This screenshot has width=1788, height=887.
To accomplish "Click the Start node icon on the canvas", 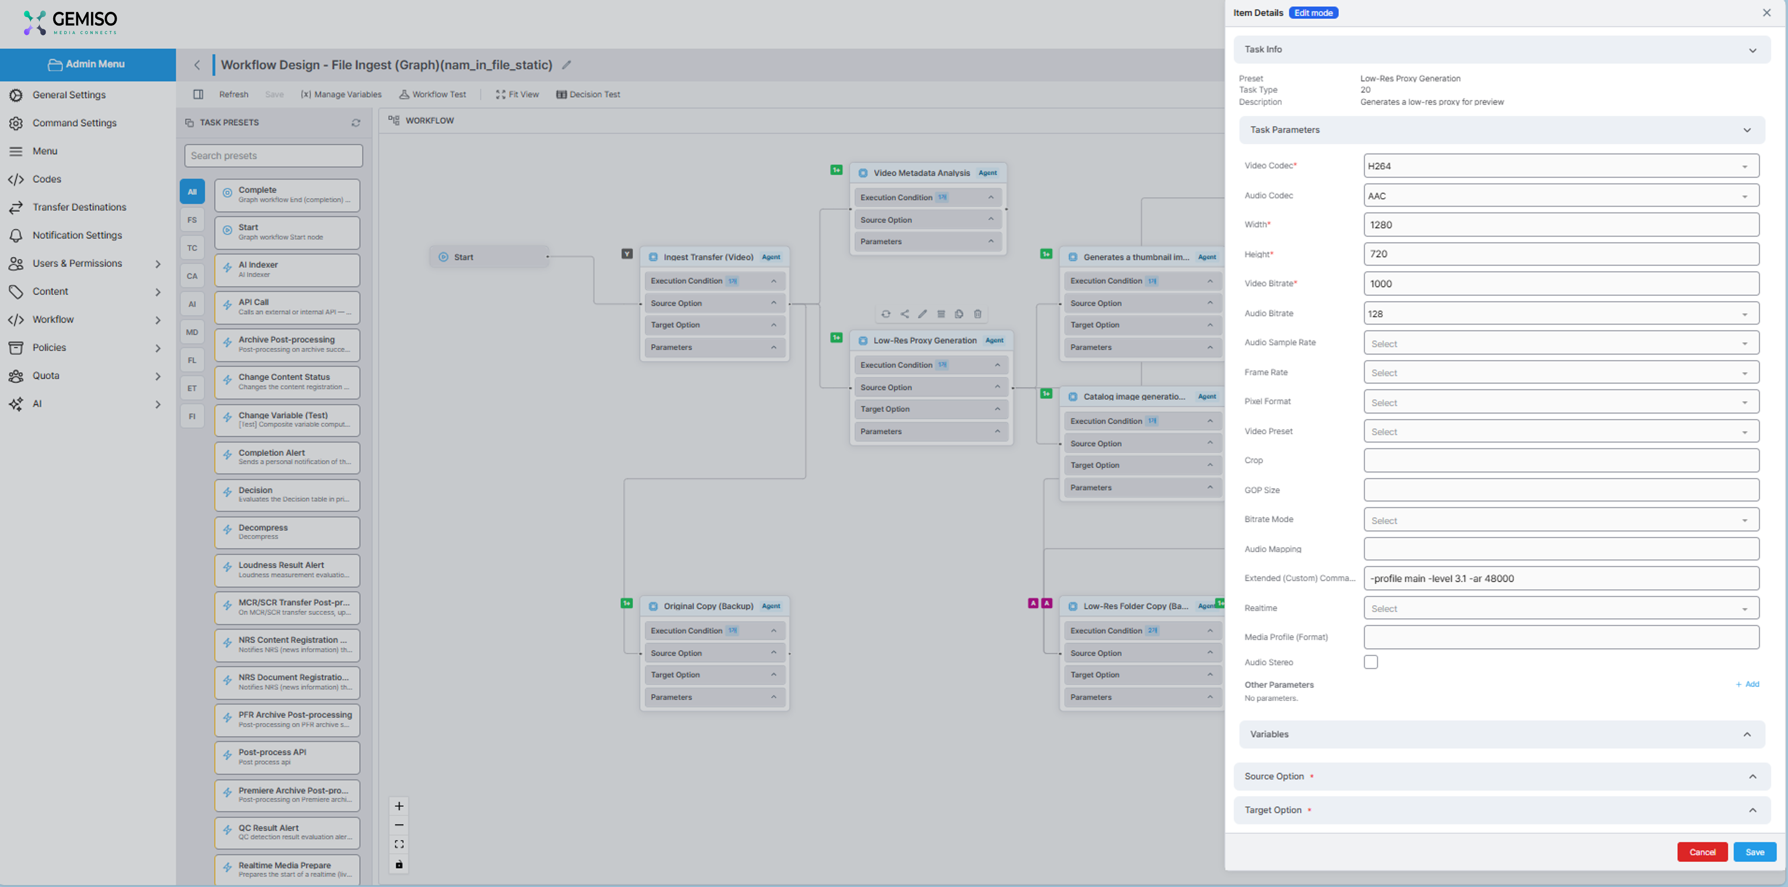I will coord(443,257).
